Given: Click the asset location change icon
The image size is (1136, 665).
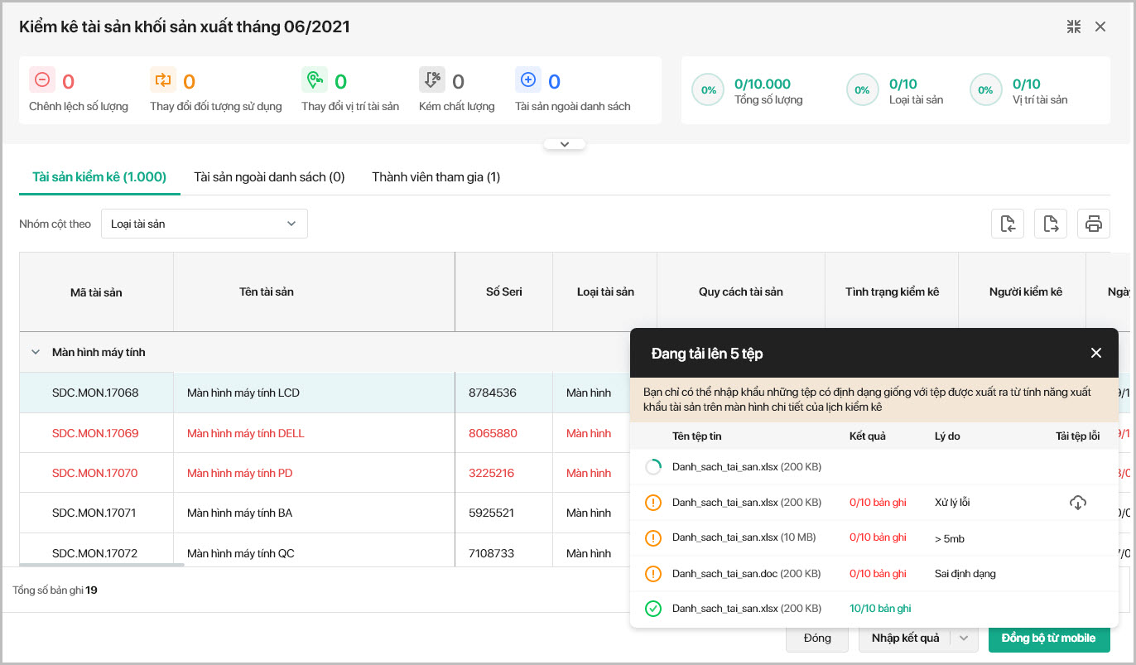Looking at the screenshot, I should click(315, 80).
